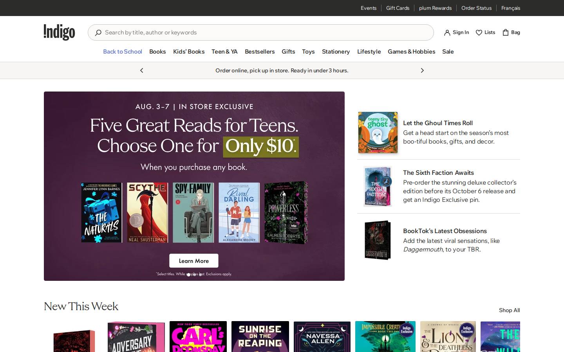Click Sunrise on the Reaping cover

point(260,337)
